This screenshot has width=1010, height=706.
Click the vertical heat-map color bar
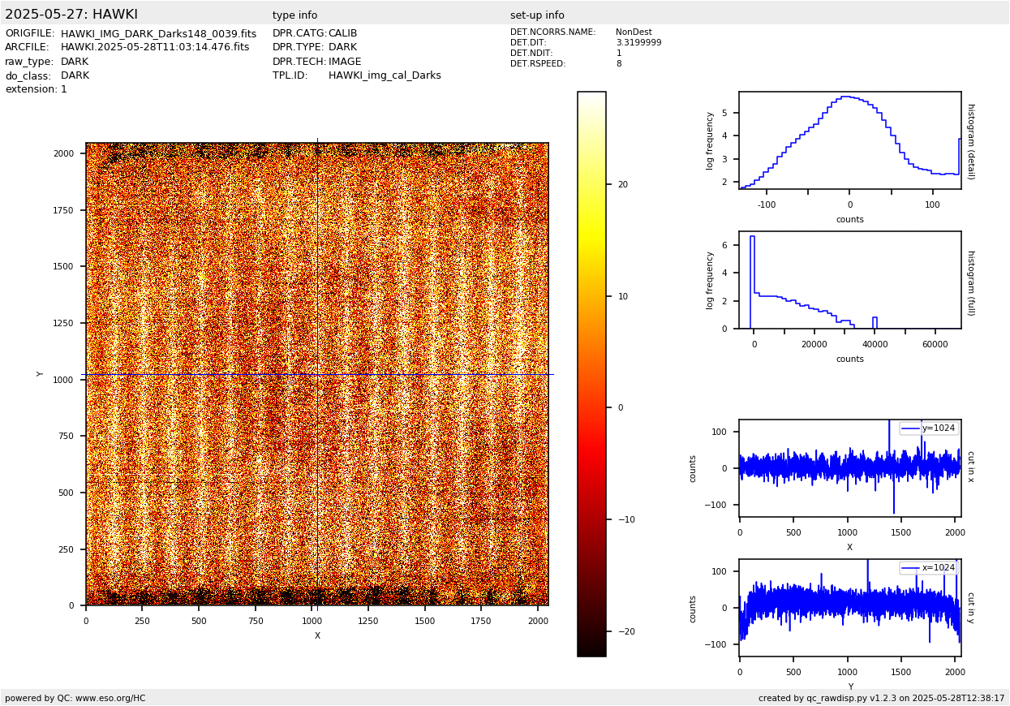[591, 373]
